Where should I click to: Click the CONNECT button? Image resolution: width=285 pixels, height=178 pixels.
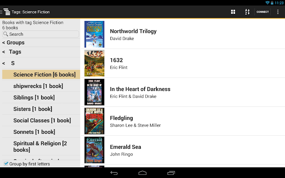click(x=262, y=12)
